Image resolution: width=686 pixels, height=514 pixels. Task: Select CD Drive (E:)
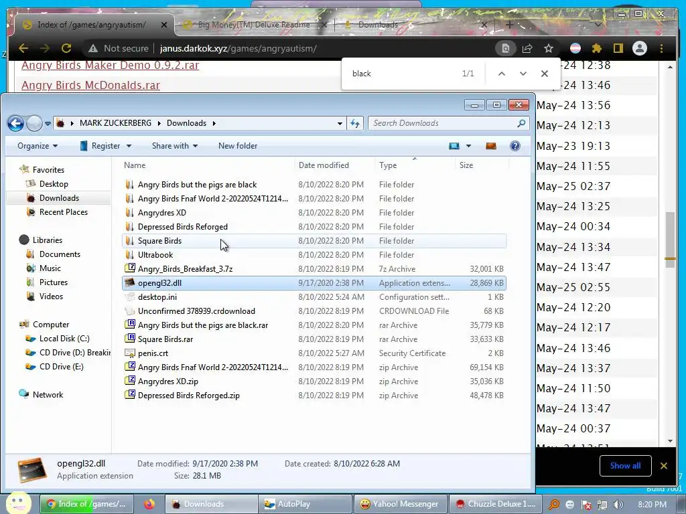click(61, 366)
